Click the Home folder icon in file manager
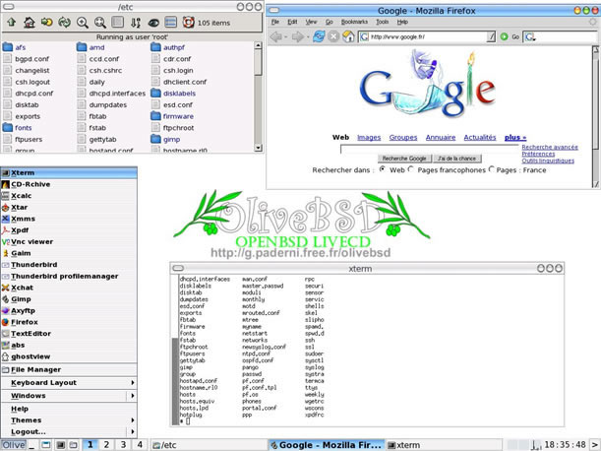601x451 pixels. [x=30, y=22]
